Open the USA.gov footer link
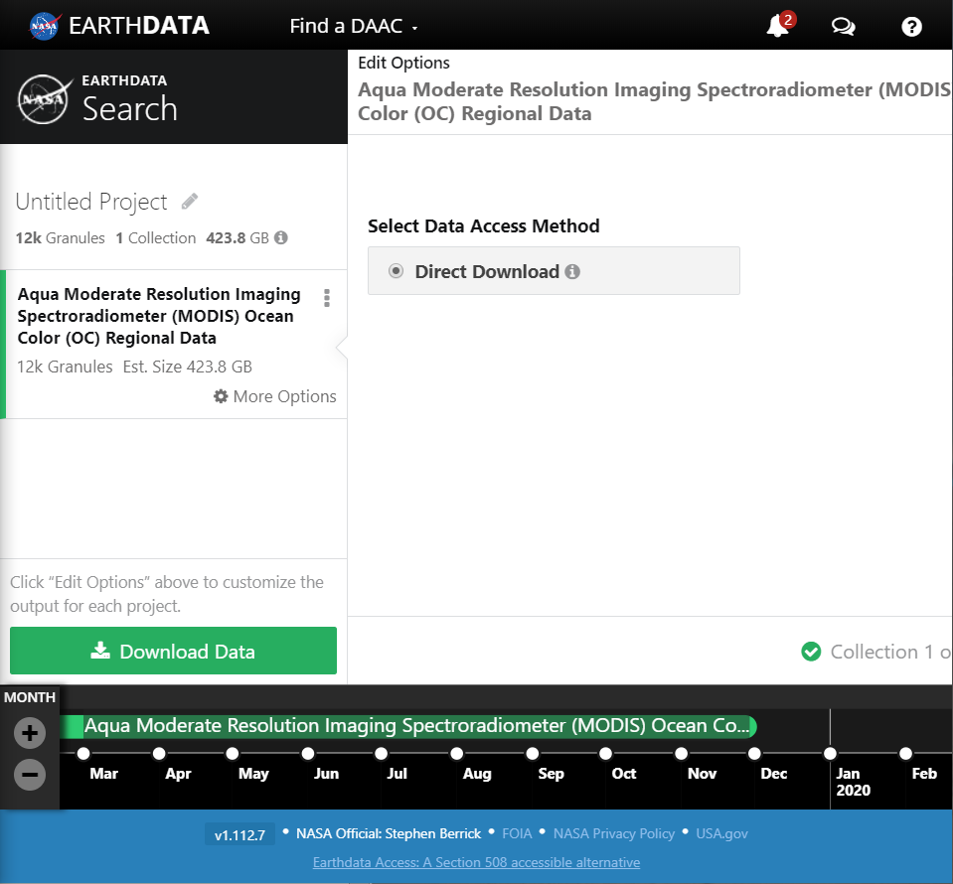The height and width of the screenshot is (884, 953). click(721, 833)
